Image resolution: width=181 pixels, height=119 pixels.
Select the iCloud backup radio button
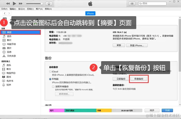tap(50, 71)
